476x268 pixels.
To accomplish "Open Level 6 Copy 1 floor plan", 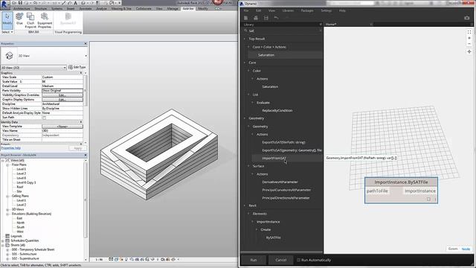I will point(26,182).
